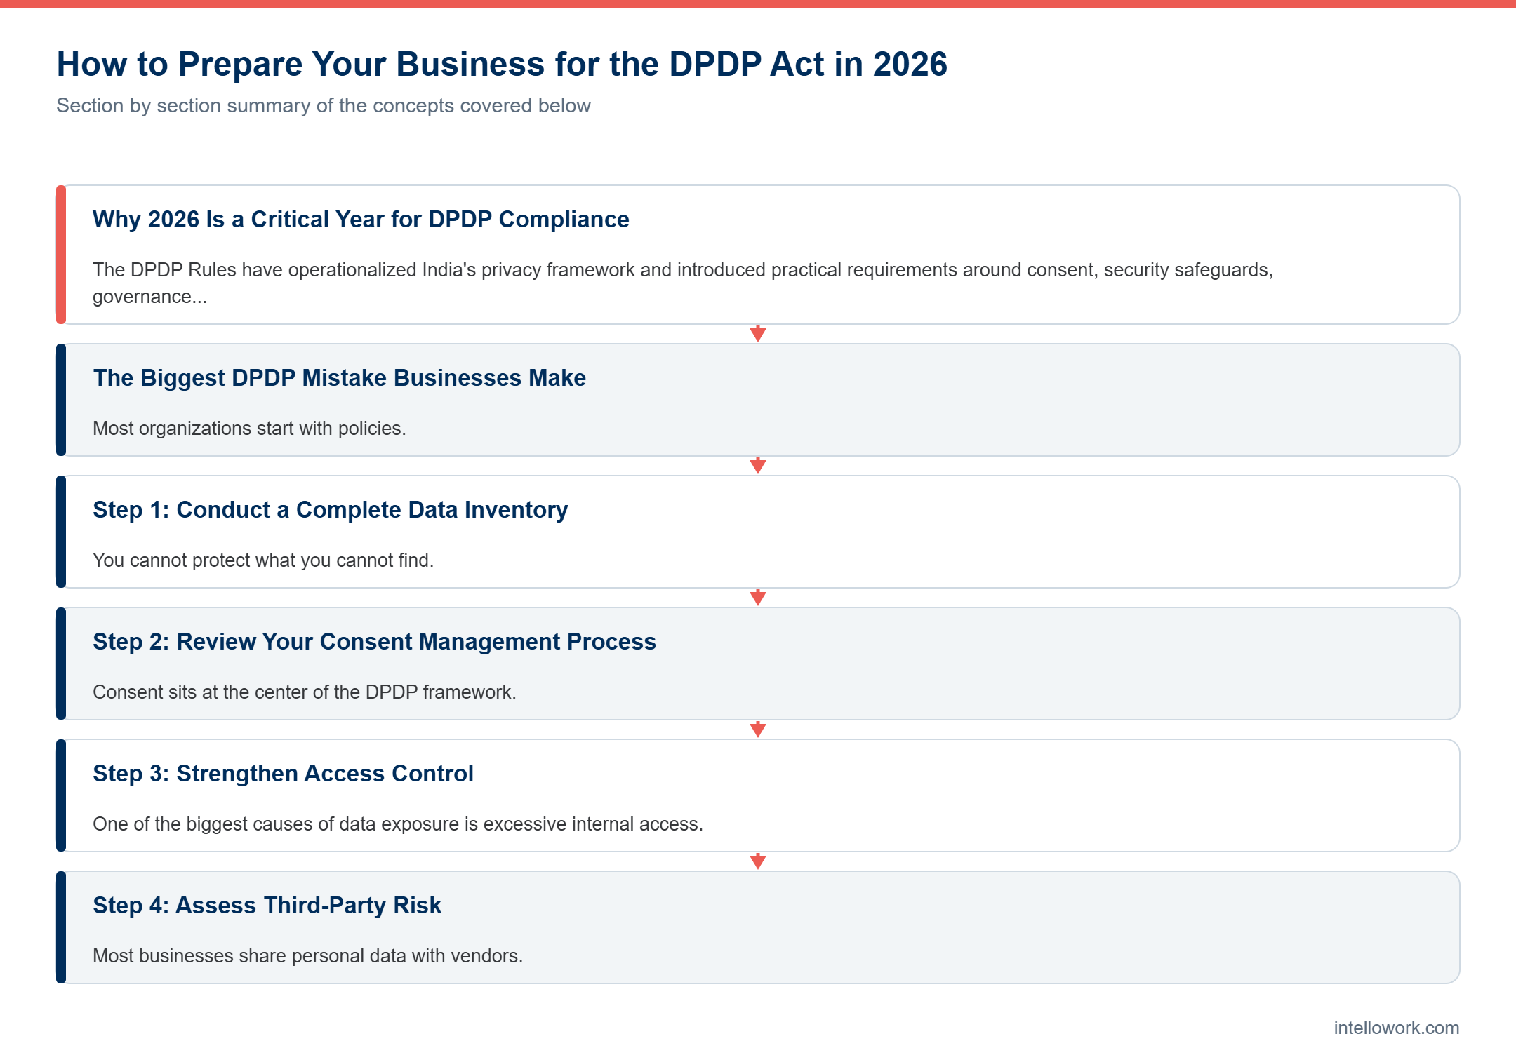This screenshot has width=1516, height=1062.
Task: Click 'Consent sits at the center' sentence
Action: (305, 692)
